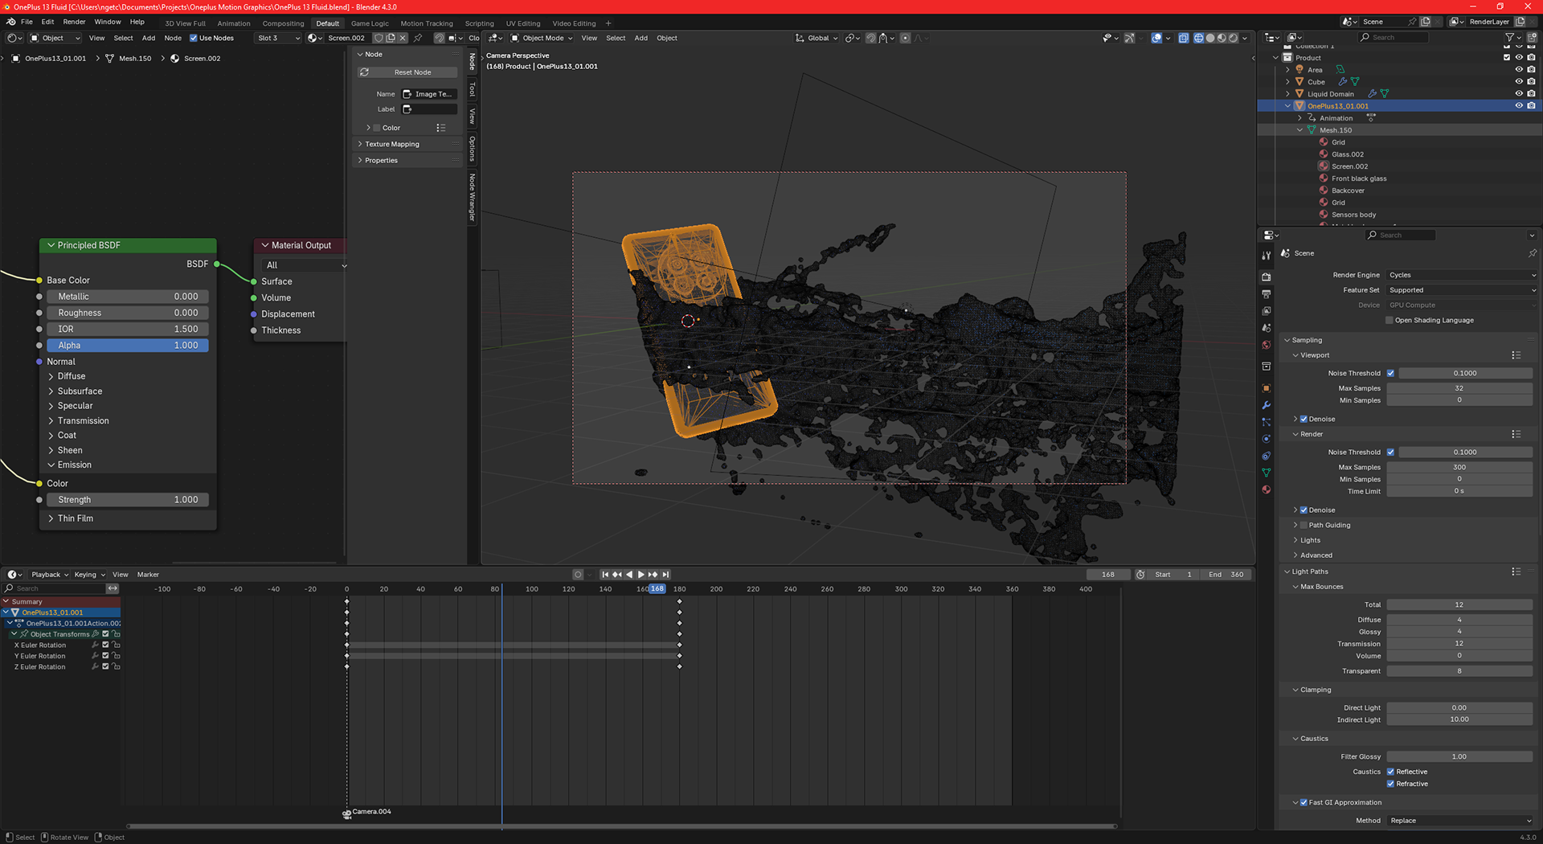Switch viewport to Rendered shading mode
This screenshot has width=1543, height=844.
[x=1233, y=38]
